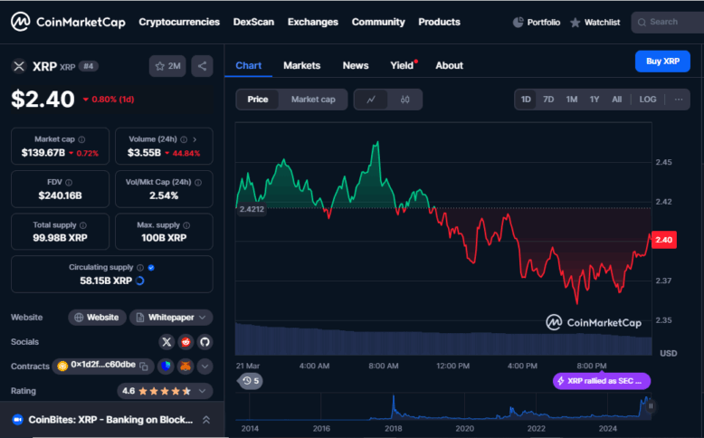704x438 pixels.
Task: Click the range slider pause handle
Action: point(651,406)
